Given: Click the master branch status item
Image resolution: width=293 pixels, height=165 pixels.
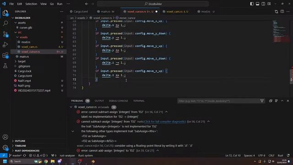Looking at the screenshot, I should point(15,155).
